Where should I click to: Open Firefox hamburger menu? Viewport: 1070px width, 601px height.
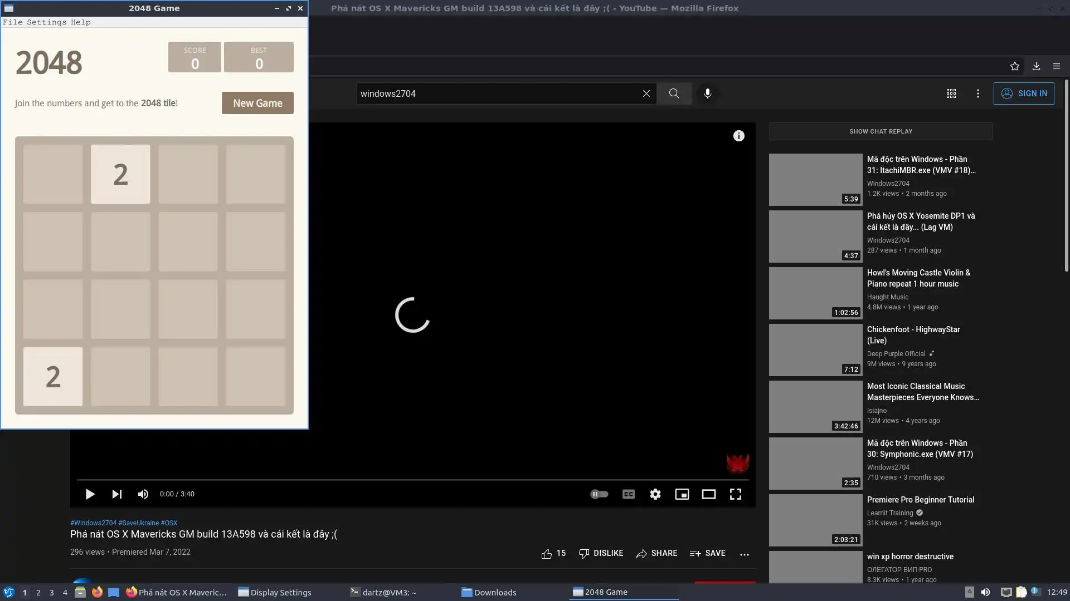(1056, 66)
